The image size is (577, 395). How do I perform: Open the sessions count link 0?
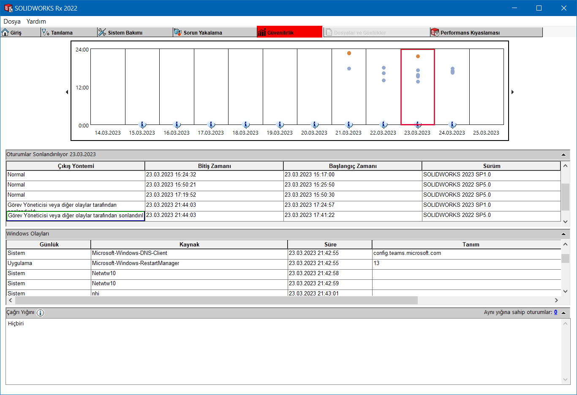click(555, 312)
